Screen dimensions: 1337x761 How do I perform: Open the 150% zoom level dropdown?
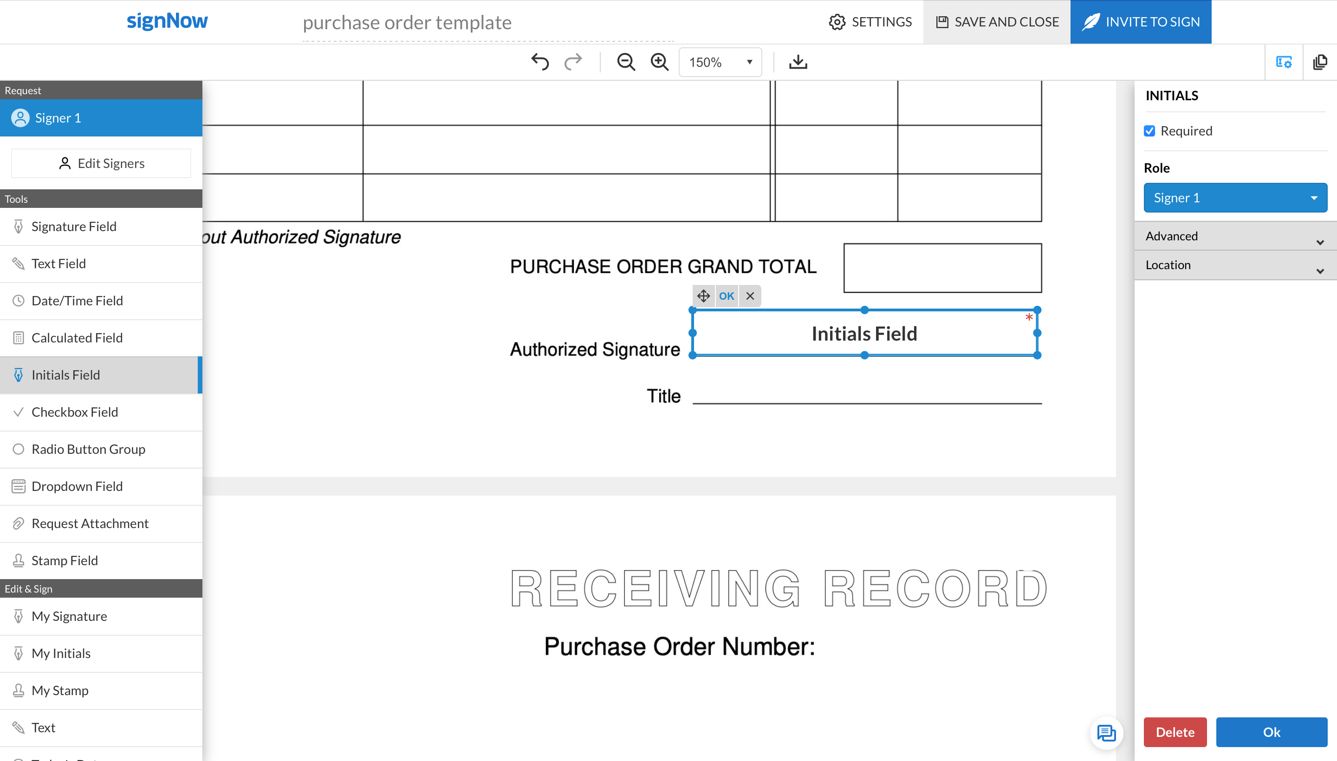click(720, 62)
